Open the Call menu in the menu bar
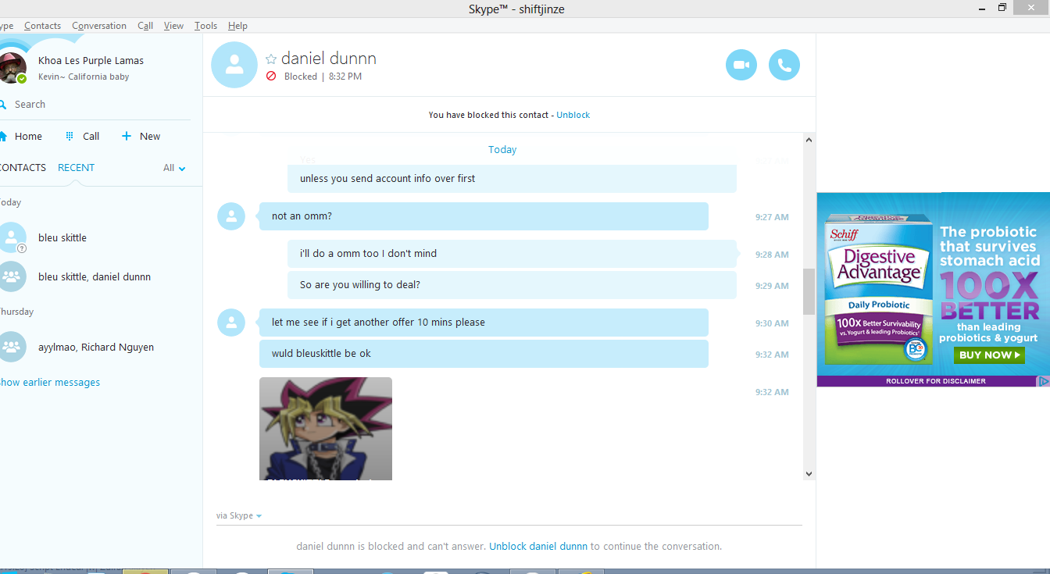The image size is (1050, 574). (145, 26)
